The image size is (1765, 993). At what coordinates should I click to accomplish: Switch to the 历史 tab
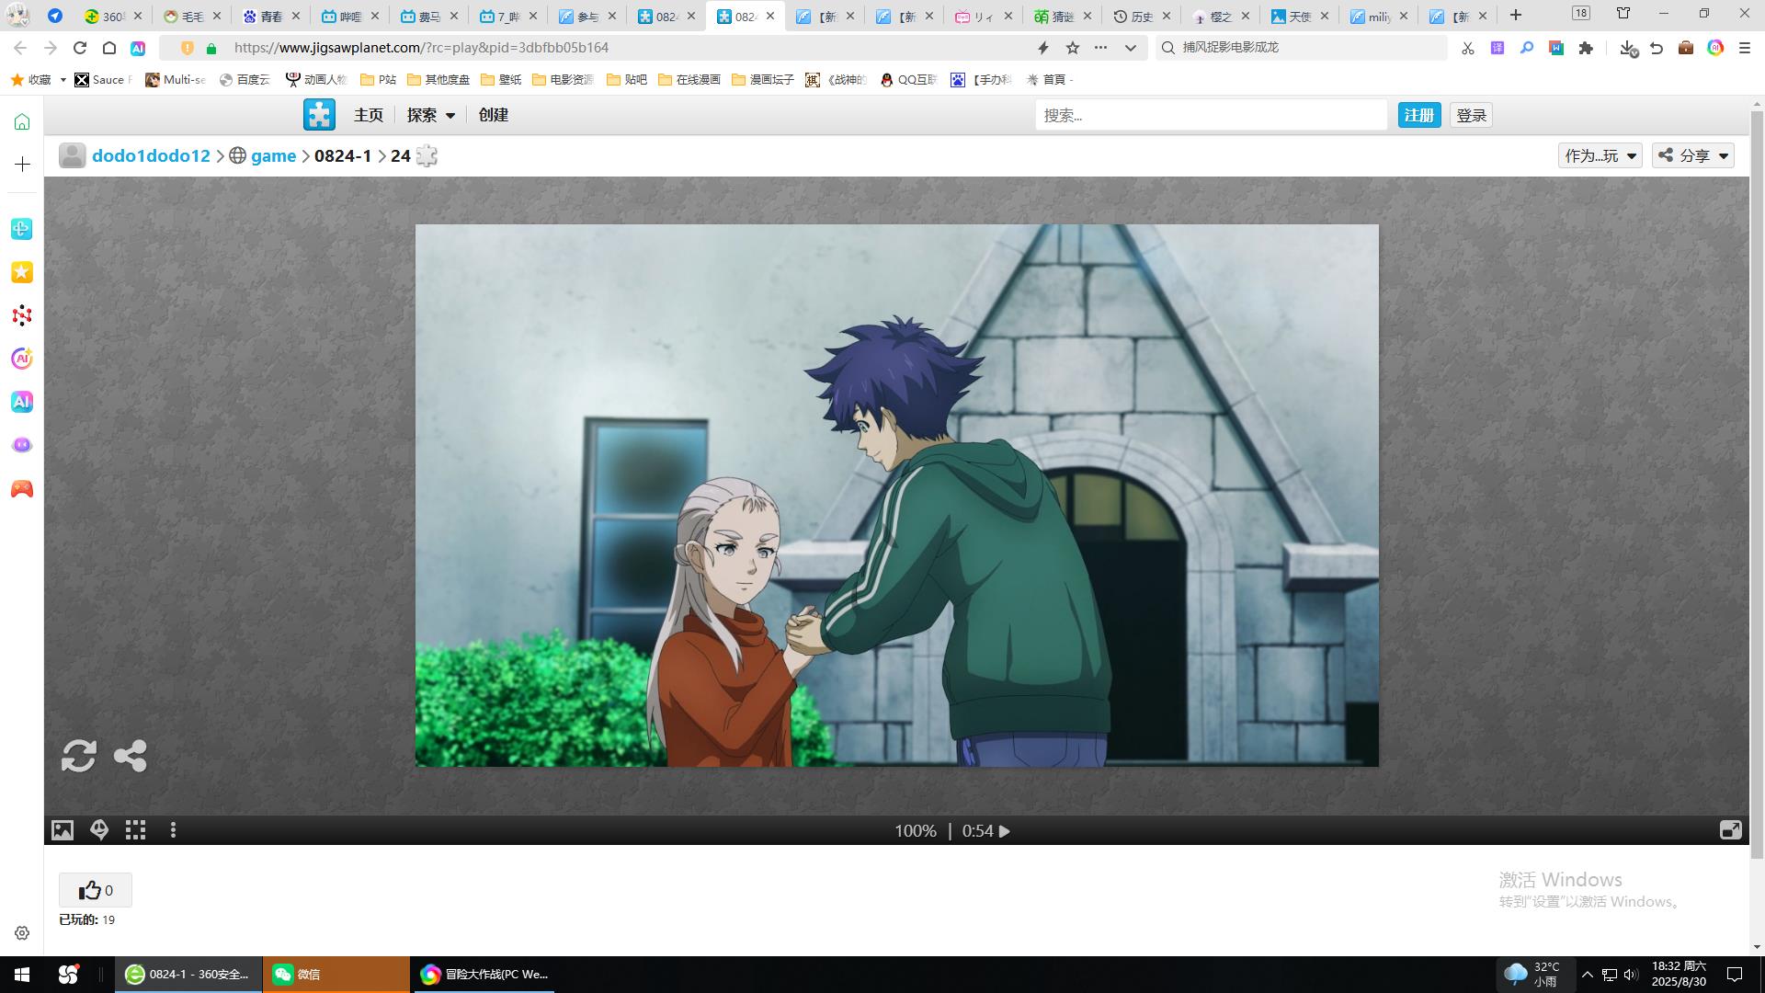1142,16
